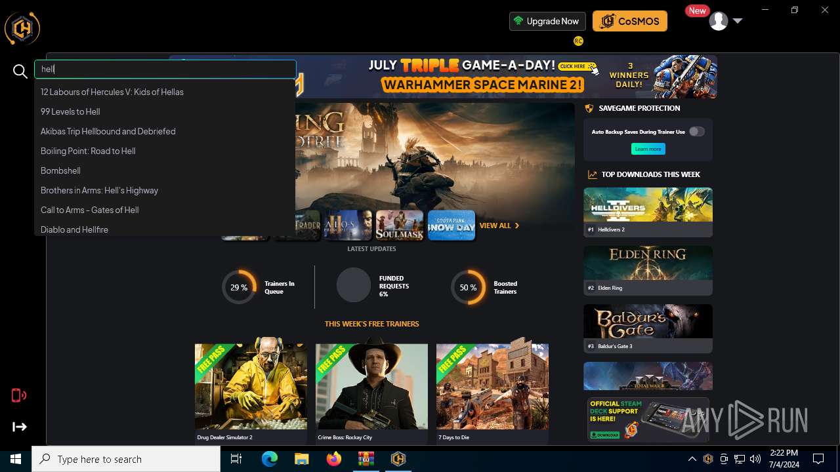Click the Upgrade Now button
Screen dimensions: 840x472
547,21
